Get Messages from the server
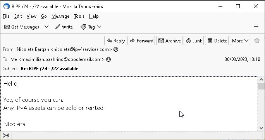The image size is (265, 140). [21, 27]
